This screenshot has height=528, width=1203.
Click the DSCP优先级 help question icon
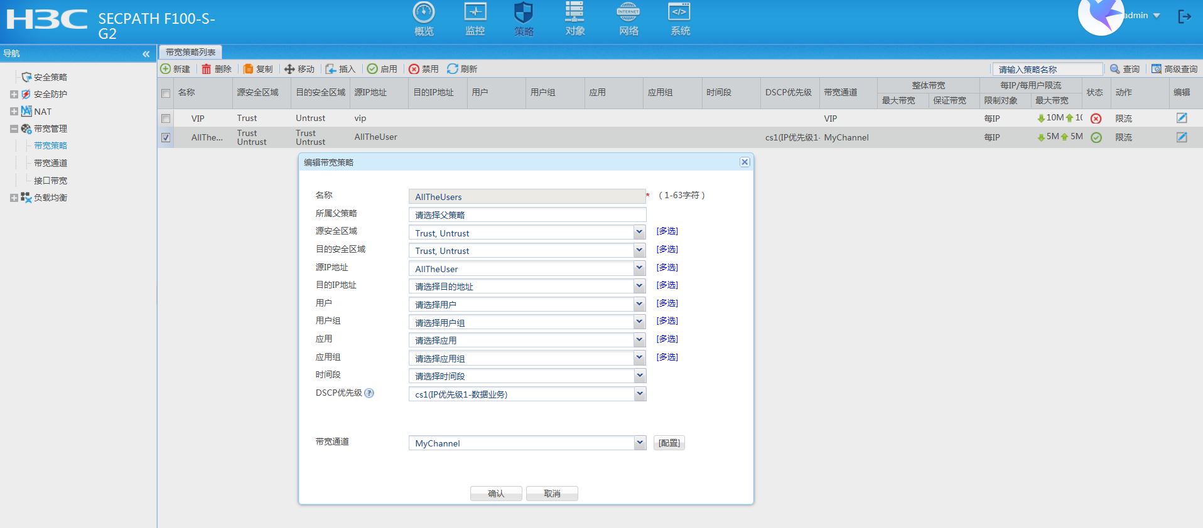[369, 393]
